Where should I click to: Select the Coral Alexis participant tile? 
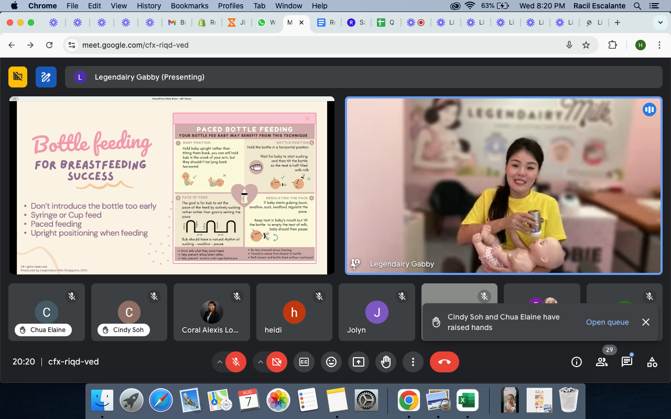click(x=211, y=312)
